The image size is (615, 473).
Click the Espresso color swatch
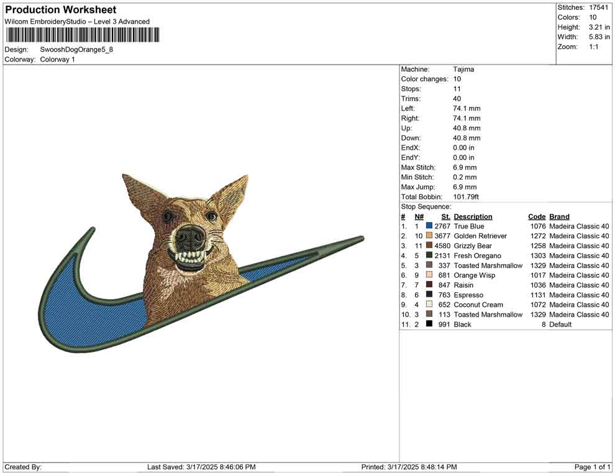429,295
